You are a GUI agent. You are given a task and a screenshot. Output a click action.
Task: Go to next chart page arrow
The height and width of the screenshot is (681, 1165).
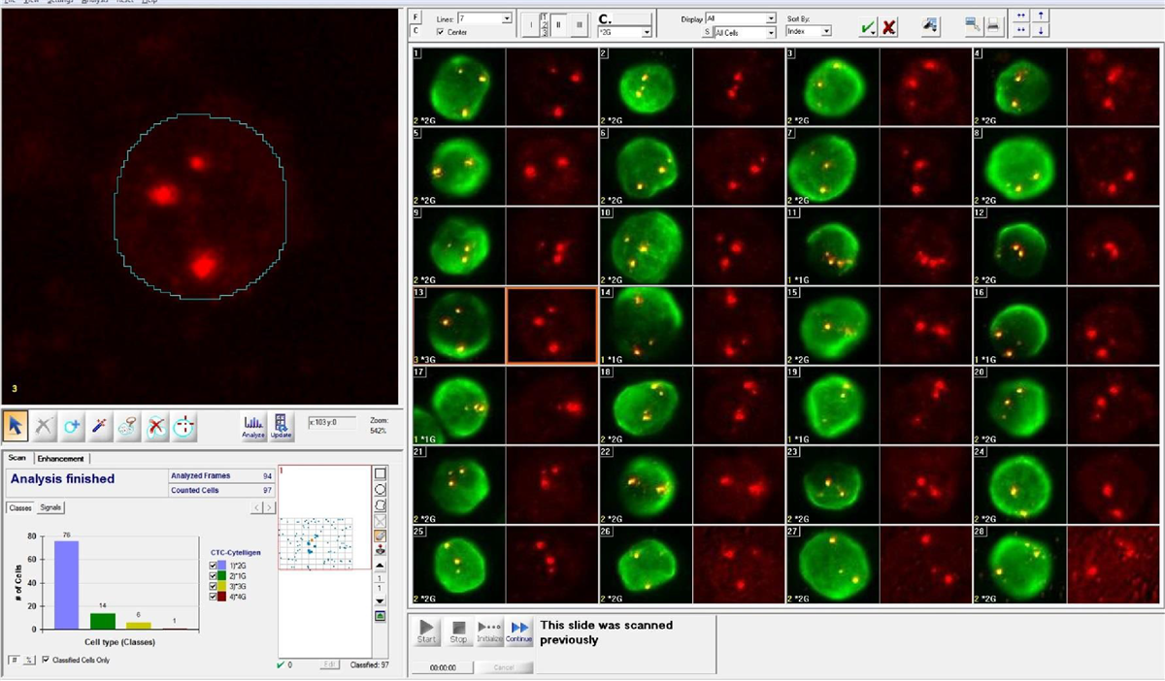[x=270, y=507]
